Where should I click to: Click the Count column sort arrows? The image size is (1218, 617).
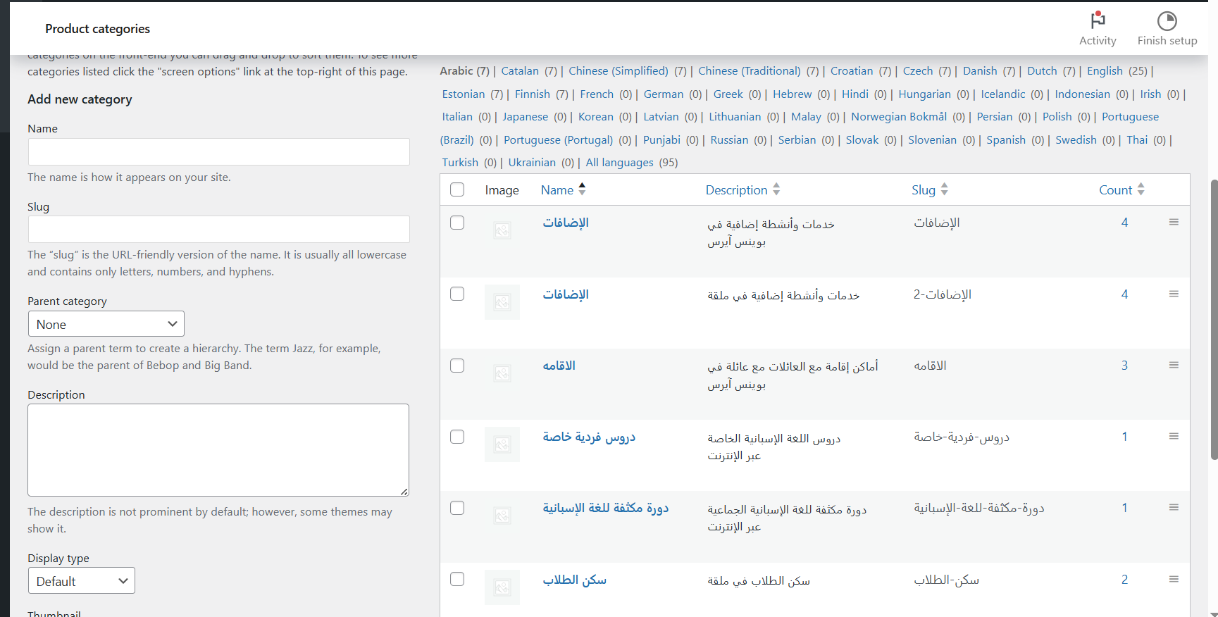[x=1141, y=189]
